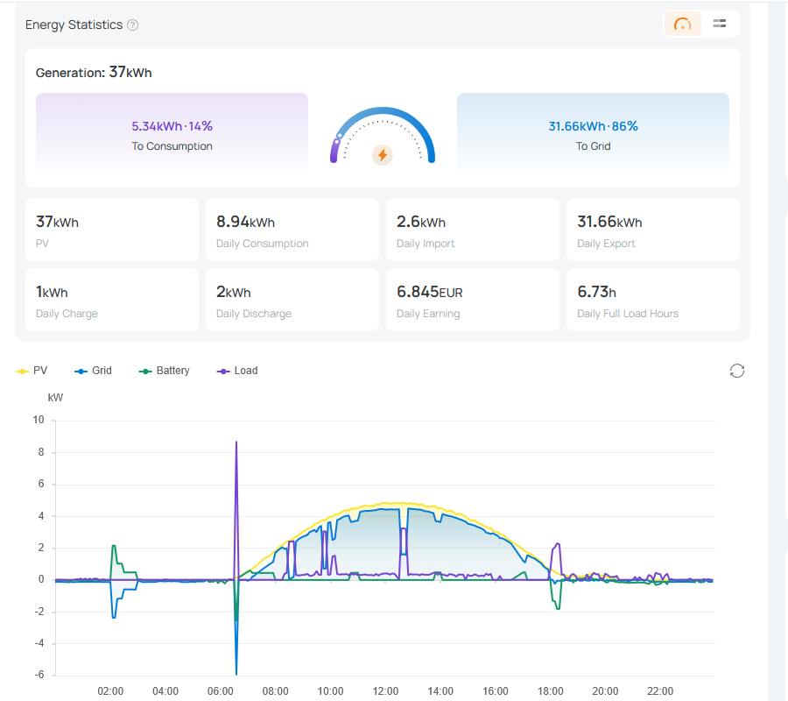Select the To Consumption 5.34kWh panel
This screenshot has height=701, width=788.
pyautogui.click(x=172, y=135)
